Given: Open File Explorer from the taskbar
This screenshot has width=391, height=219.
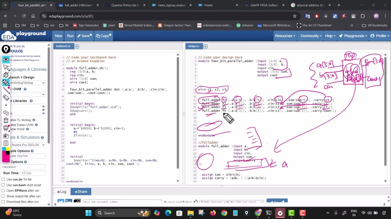Looking at the screenshot, I should coord(190,213).
